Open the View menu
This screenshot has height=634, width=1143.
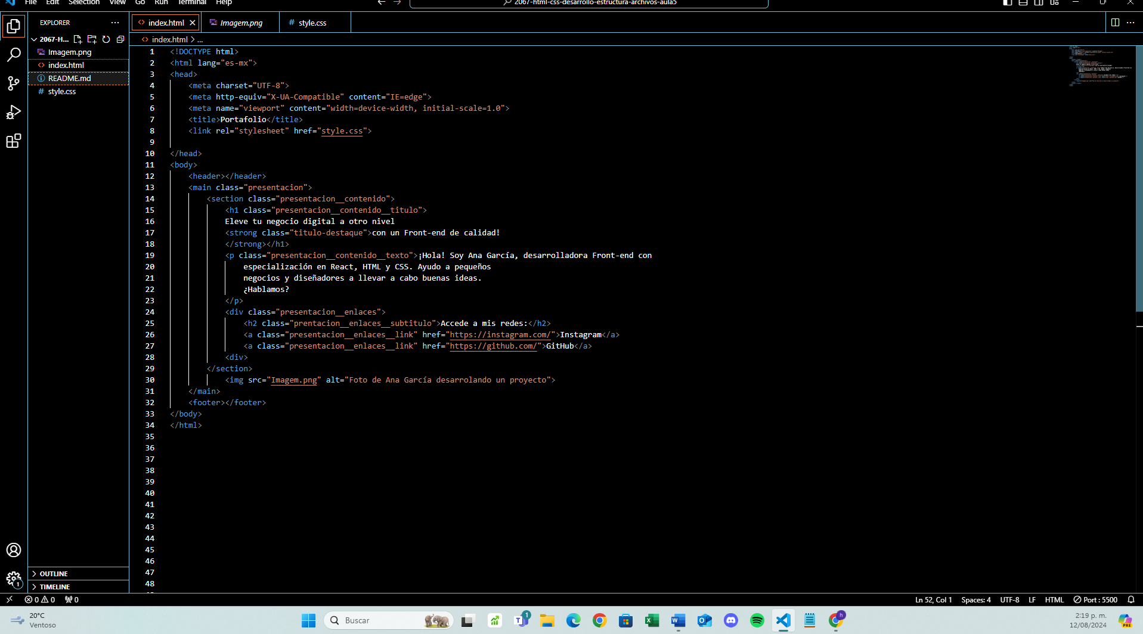(x=117, y=2)
